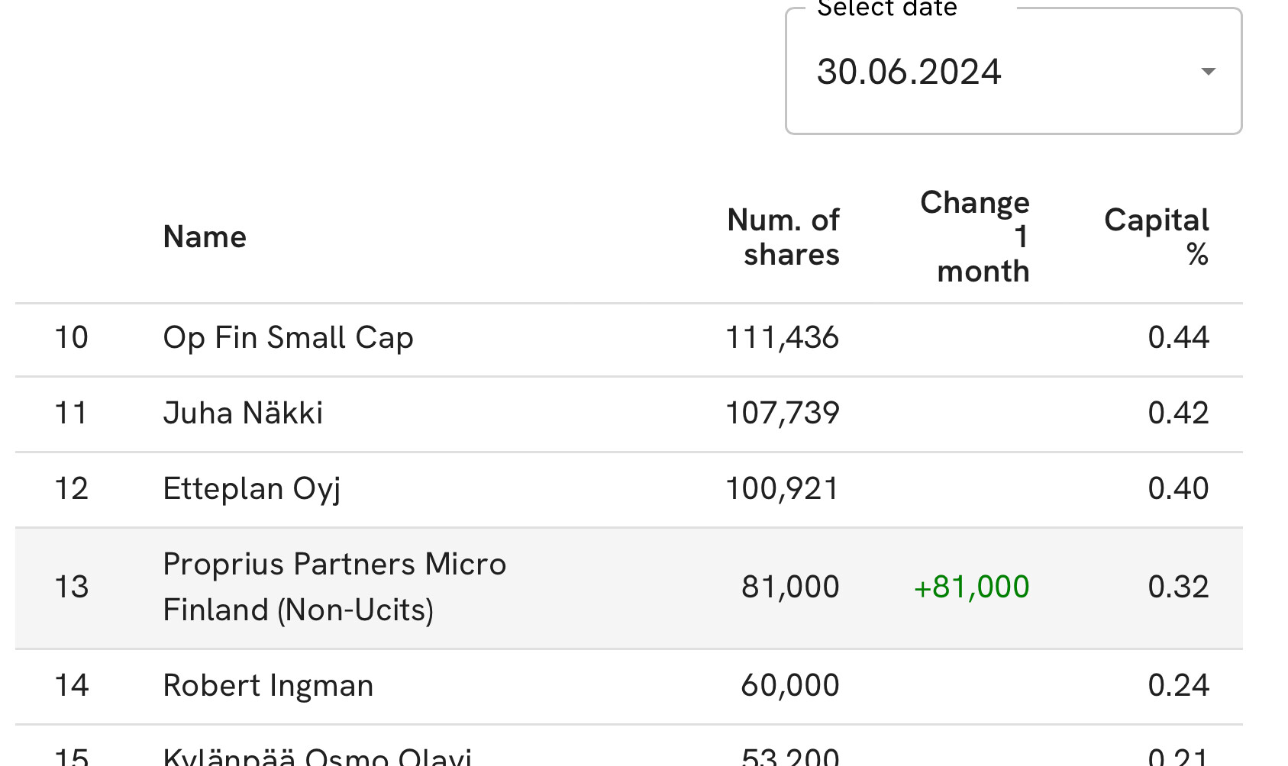The height and width of the screenshot is (766, 1288).
Task: Select the Juha Näkki shareholder row
Action: coord(243,414)
